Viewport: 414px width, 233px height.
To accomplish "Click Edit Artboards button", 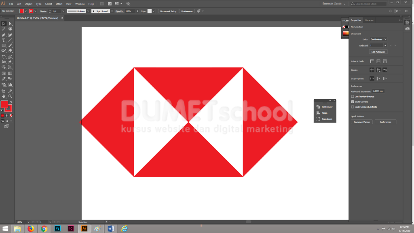I will [378, 52].
